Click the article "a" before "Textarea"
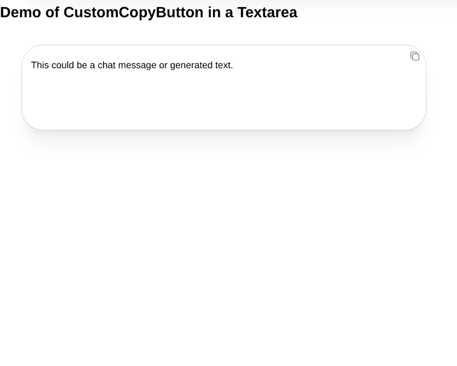This screenshot has height=366, width=457. (x=229, y=13)
